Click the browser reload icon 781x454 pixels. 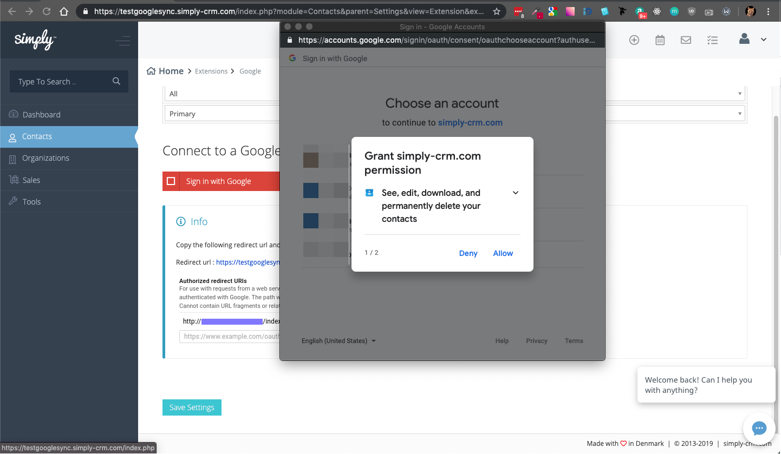47,11
